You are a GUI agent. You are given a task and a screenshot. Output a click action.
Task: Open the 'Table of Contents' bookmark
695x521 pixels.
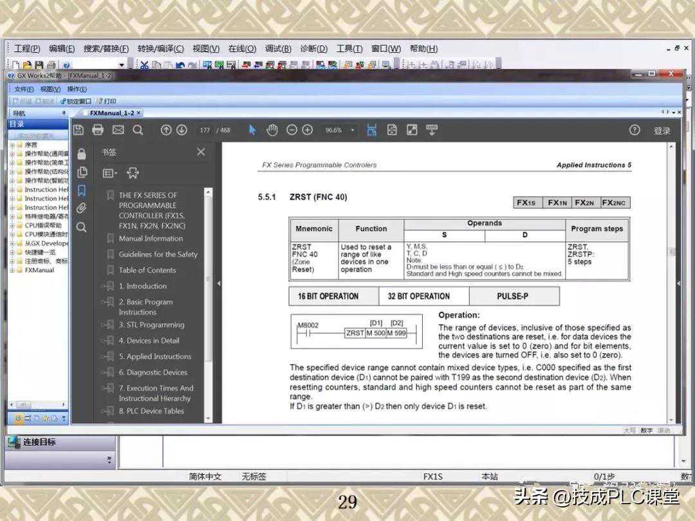pos(147,270)
